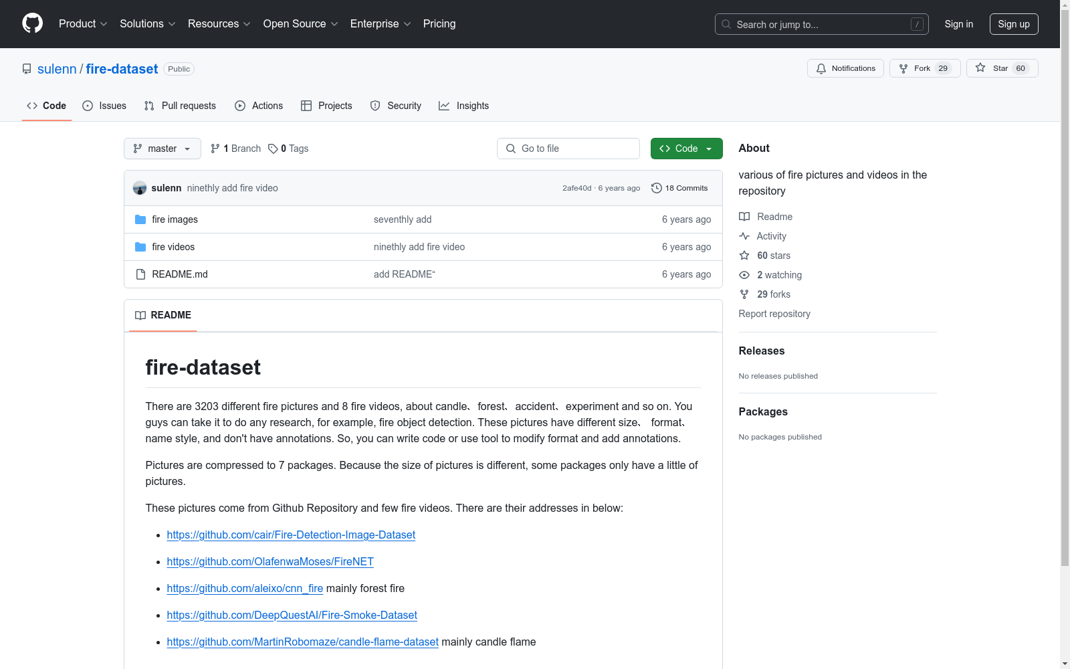Click the Readme book icon in About
Screen dimensions: 1070x669
click(744, 217)
